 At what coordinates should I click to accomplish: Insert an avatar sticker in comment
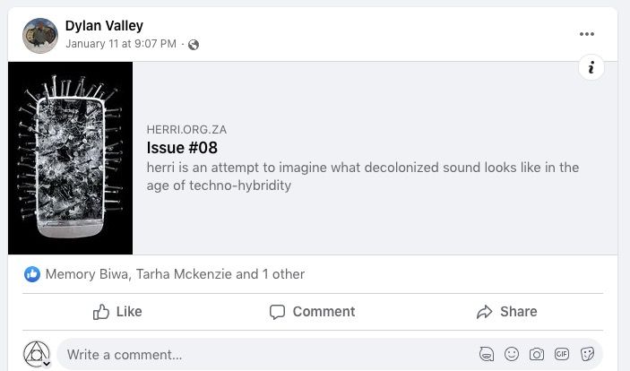click(487, 354)
